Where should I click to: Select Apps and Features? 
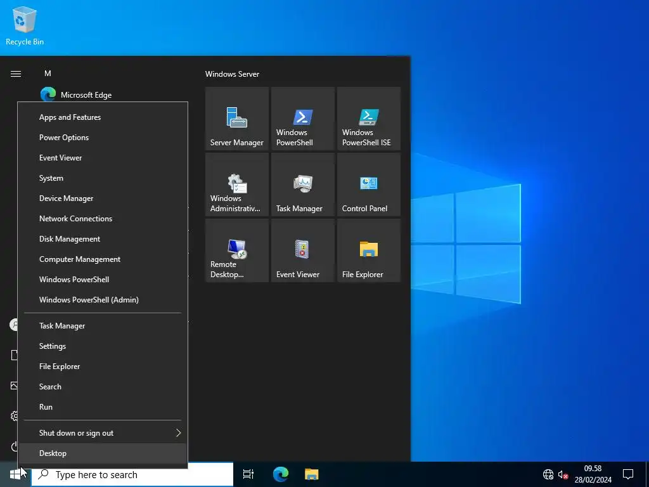click(x=103, y=117)
